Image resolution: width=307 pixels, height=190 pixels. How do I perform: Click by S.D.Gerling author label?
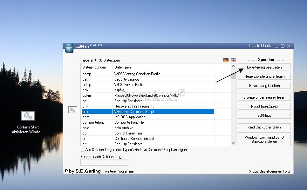coord(83,171)
